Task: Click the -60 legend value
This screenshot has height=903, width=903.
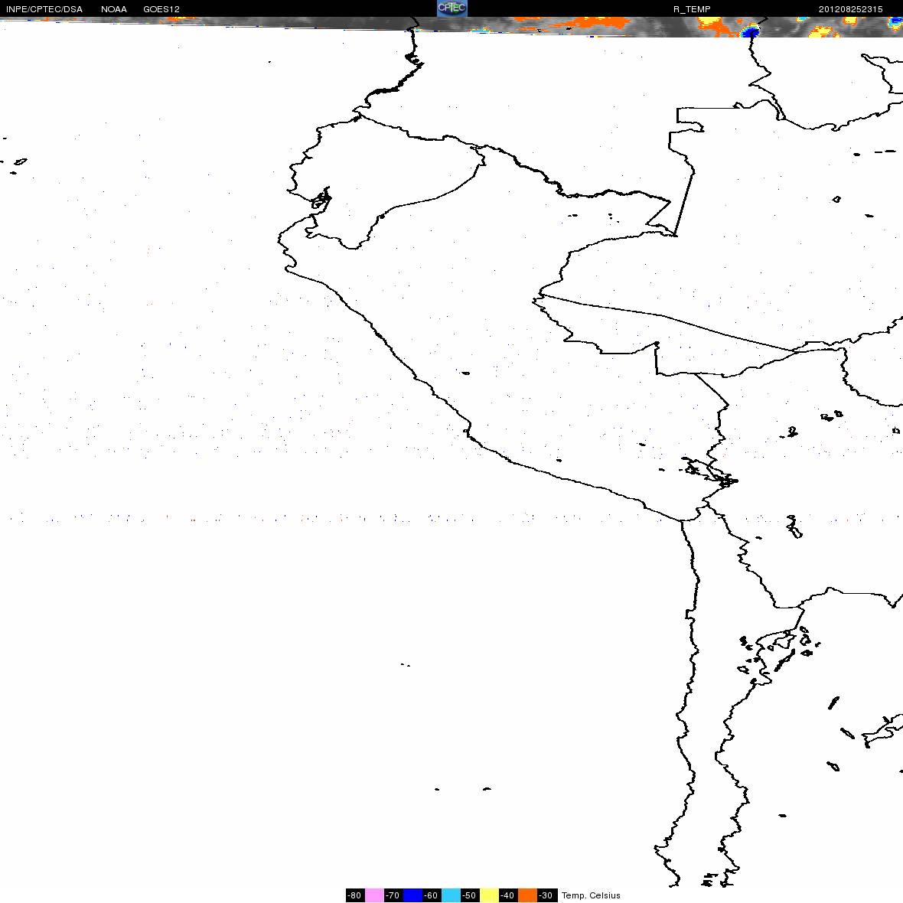Action: pyautogui.click(x=432, y=895)
